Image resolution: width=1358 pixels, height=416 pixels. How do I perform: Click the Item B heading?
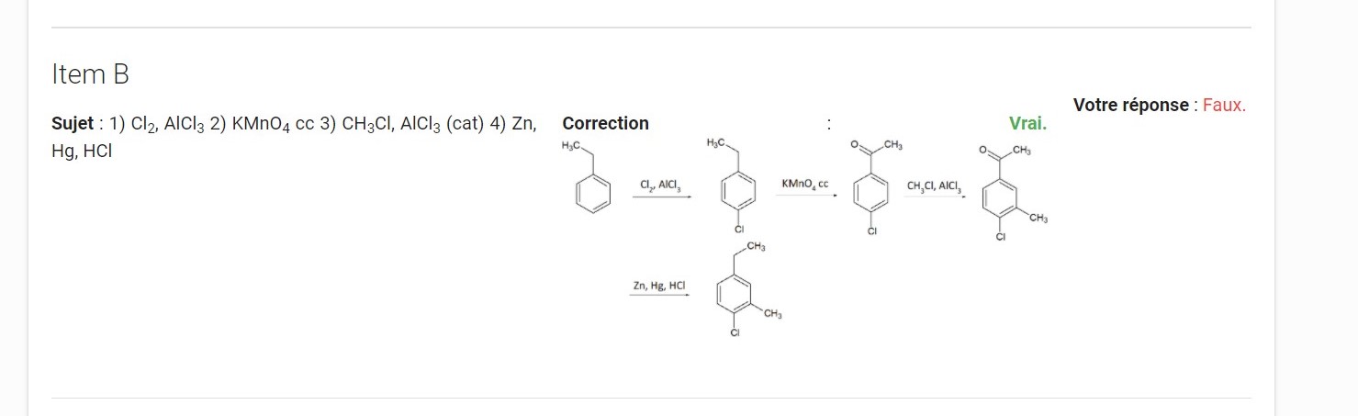91,74
